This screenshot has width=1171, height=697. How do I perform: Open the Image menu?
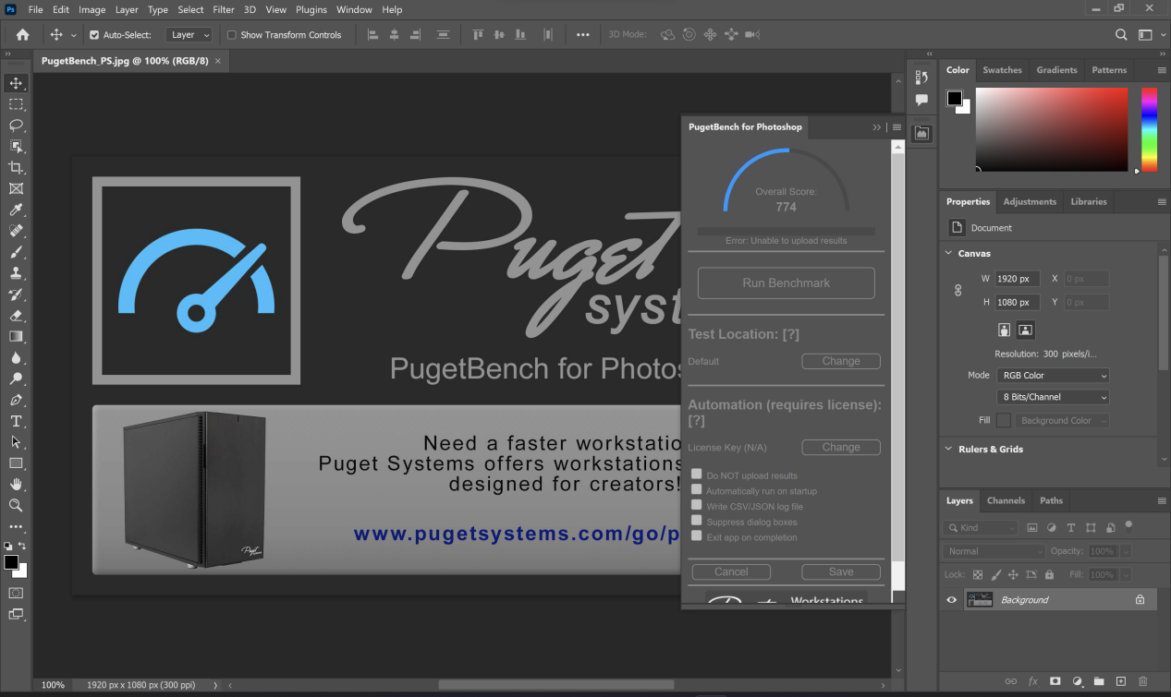[x=91, y=9]
